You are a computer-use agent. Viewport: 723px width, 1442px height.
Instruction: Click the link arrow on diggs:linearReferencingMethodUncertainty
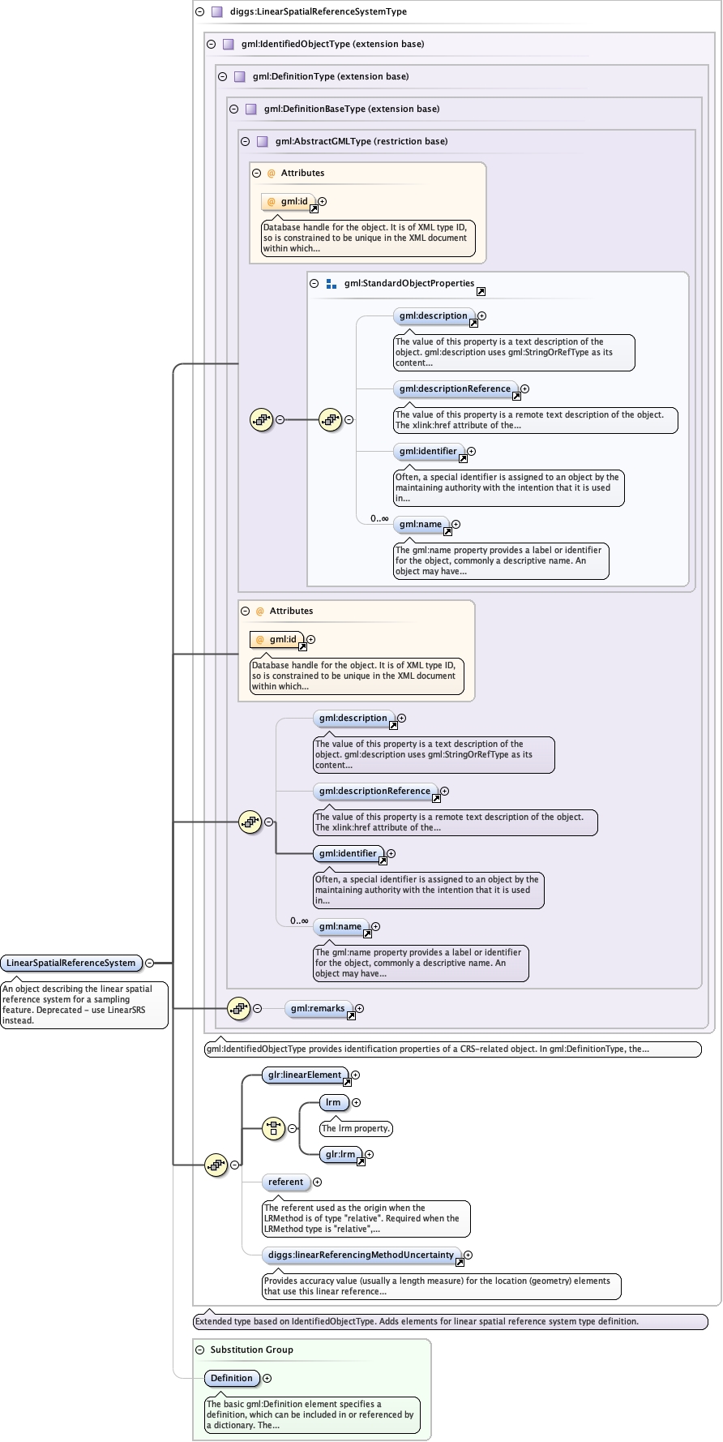coord(460,1262)
